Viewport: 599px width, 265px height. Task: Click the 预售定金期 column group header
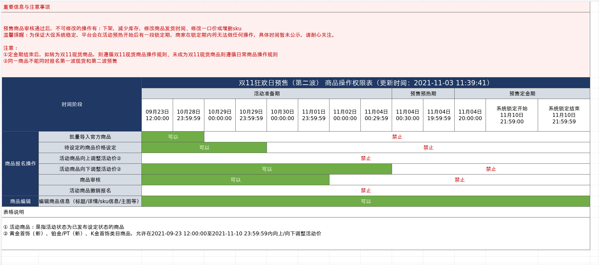[x=522, y=93]
